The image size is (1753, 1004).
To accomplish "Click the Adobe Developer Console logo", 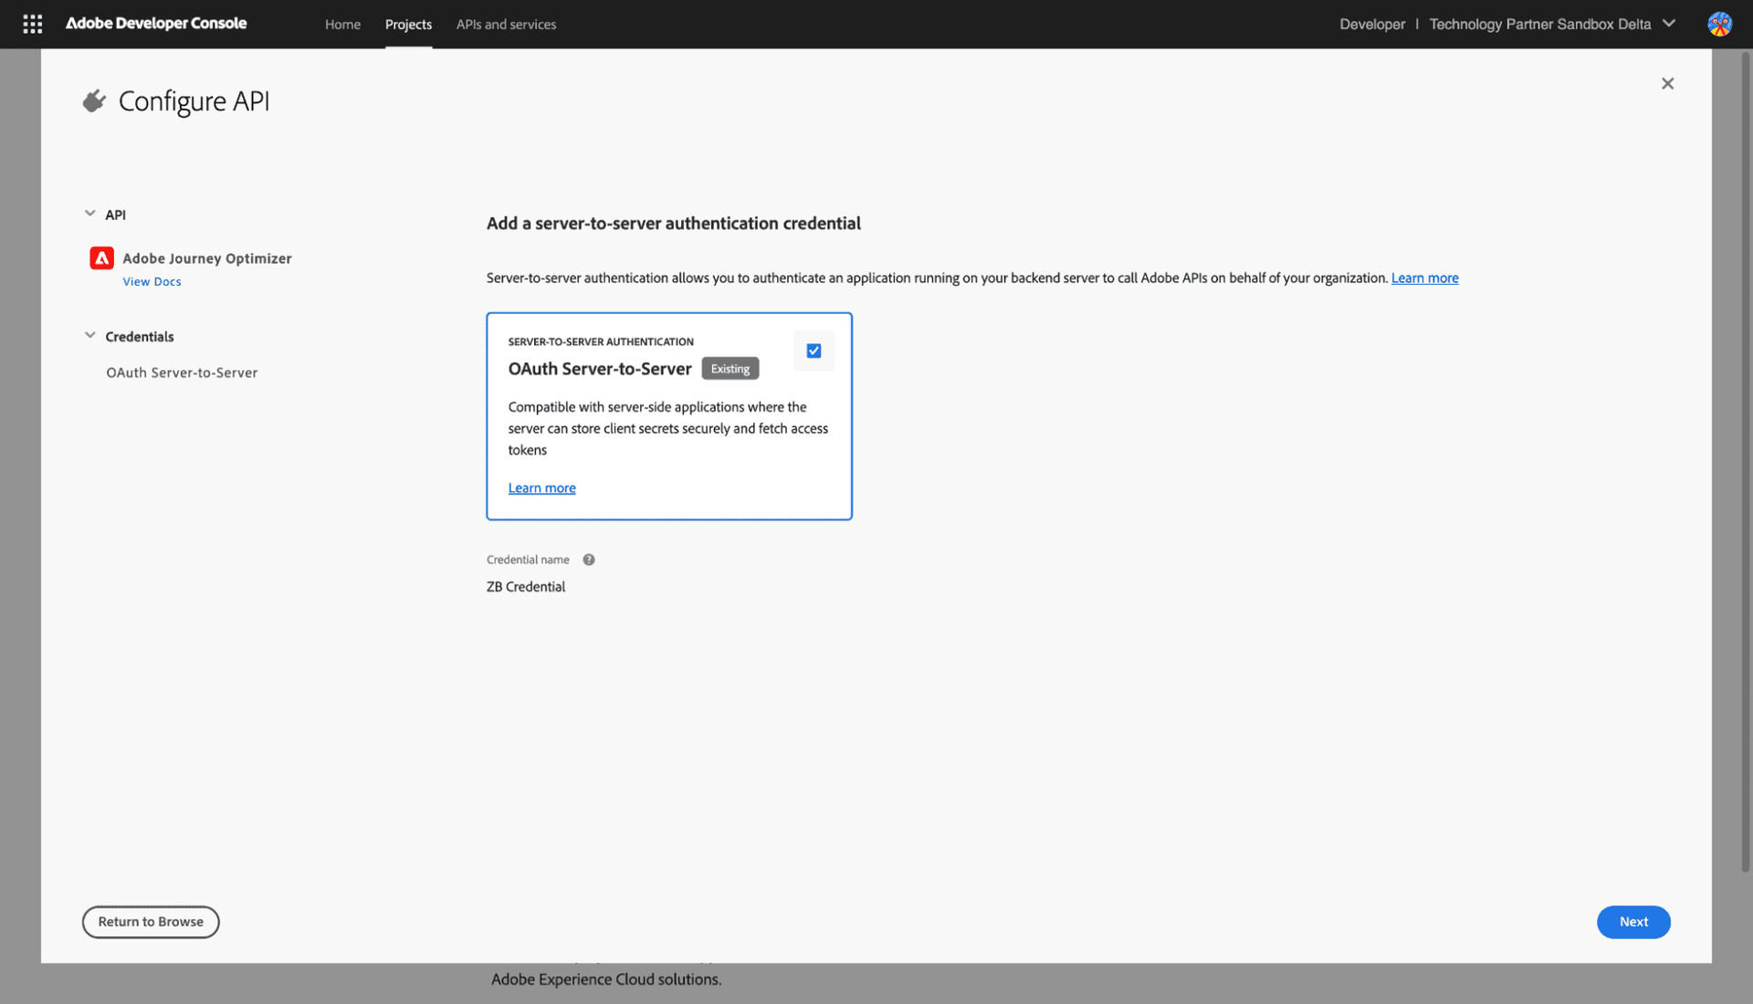I will coord(155,24).
